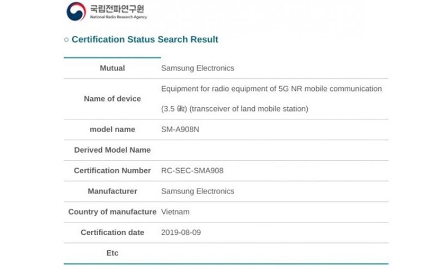Select the Country of manufacture label
Screen dimensions: 445x268
tap(112, 211)
